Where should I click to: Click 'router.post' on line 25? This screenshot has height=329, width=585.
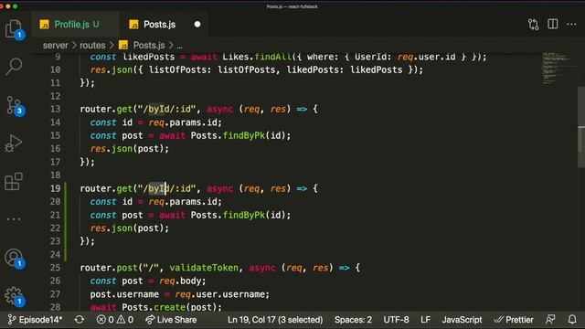click(109, 268)
